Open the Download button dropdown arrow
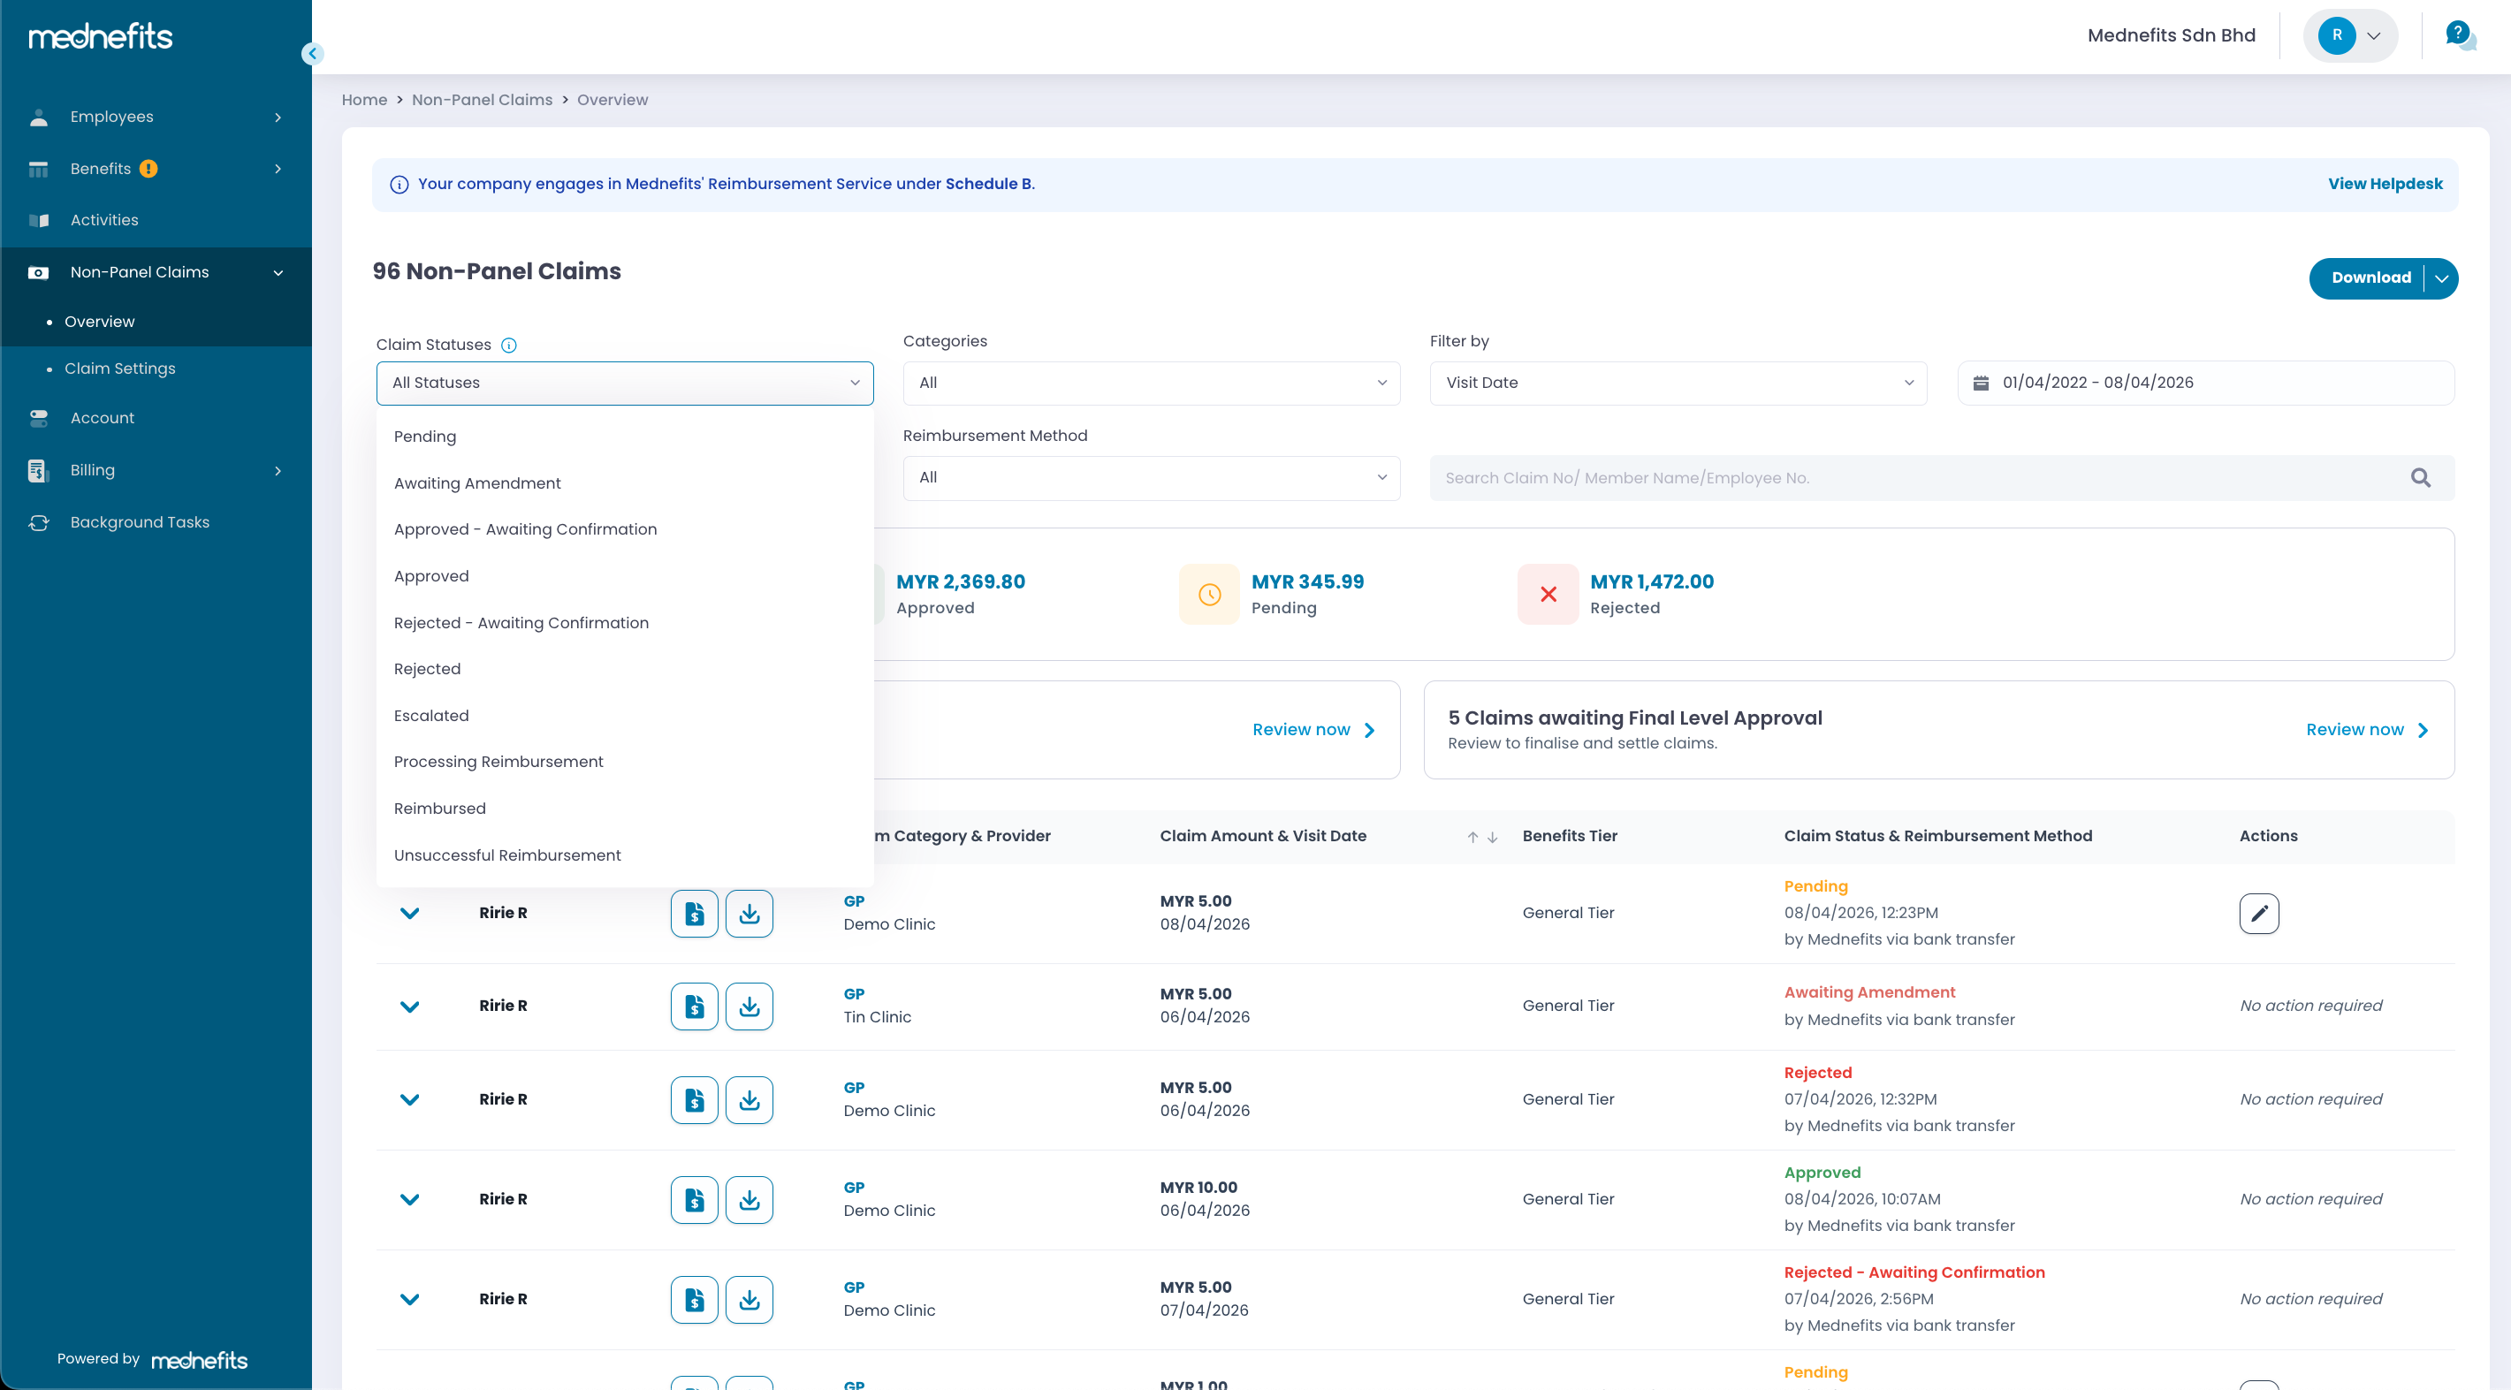Screen dimensions: 2511x1390 tap(2441, 277)
